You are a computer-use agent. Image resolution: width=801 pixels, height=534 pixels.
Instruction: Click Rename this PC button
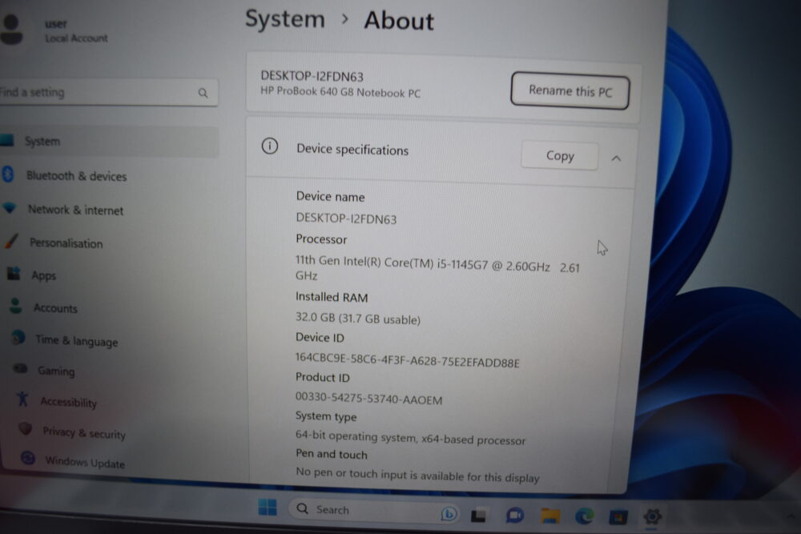tap(570, 91)
